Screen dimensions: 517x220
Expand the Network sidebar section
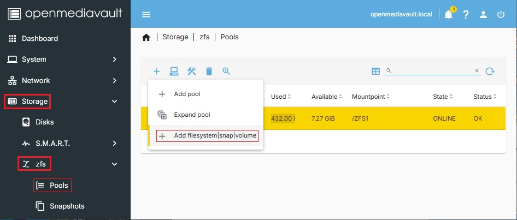click(x=65, y=80)
